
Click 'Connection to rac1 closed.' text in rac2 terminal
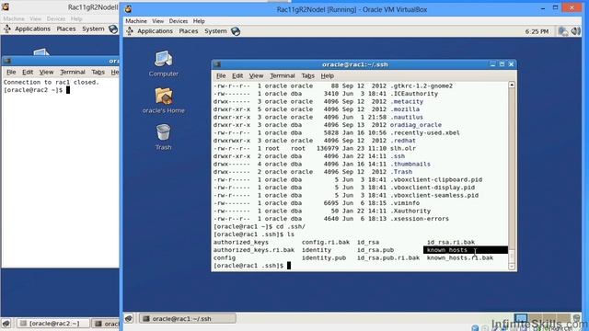coord(52,82)
